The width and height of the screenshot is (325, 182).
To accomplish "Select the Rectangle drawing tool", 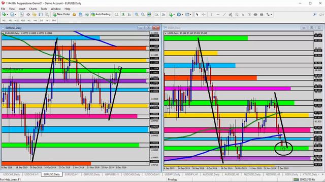I will (262, 15).
